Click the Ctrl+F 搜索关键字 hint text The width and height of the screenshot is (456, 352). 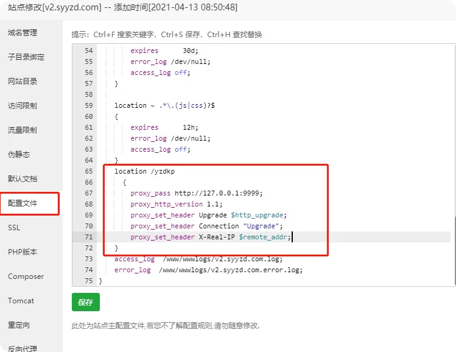(x=124, y=35)
